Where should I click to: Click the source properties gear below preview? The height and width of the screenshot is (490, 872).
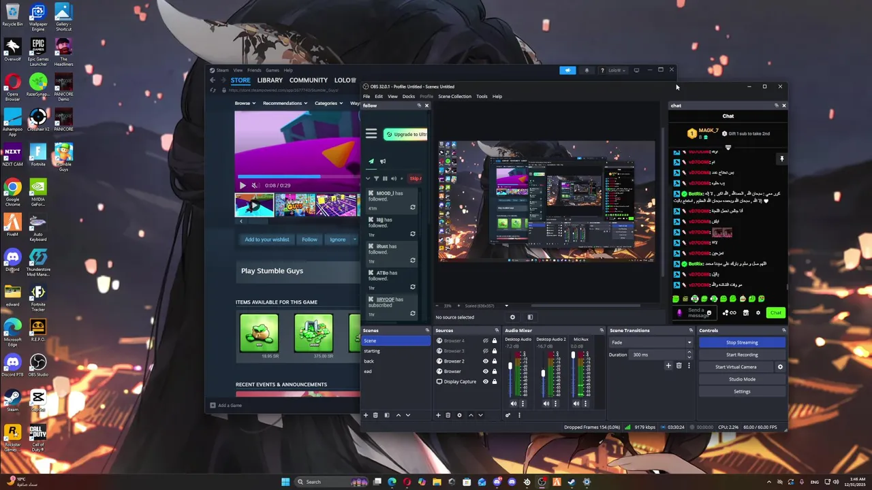click(x=512, y=317)
